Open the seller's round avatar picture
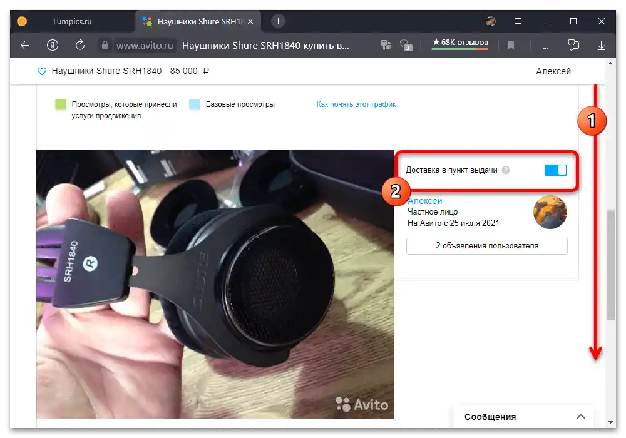Image resolution: width=626 pixels, height=438 pixels. tap(550, 212)
